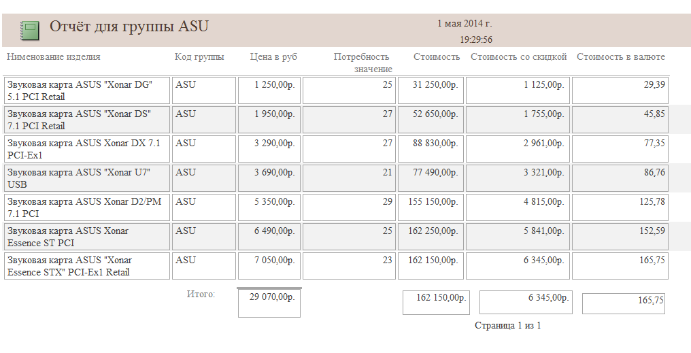Click the currency cost 152,59
This screenshot has width=691, height=353.
pyautogui.click(x=620, y=237)
